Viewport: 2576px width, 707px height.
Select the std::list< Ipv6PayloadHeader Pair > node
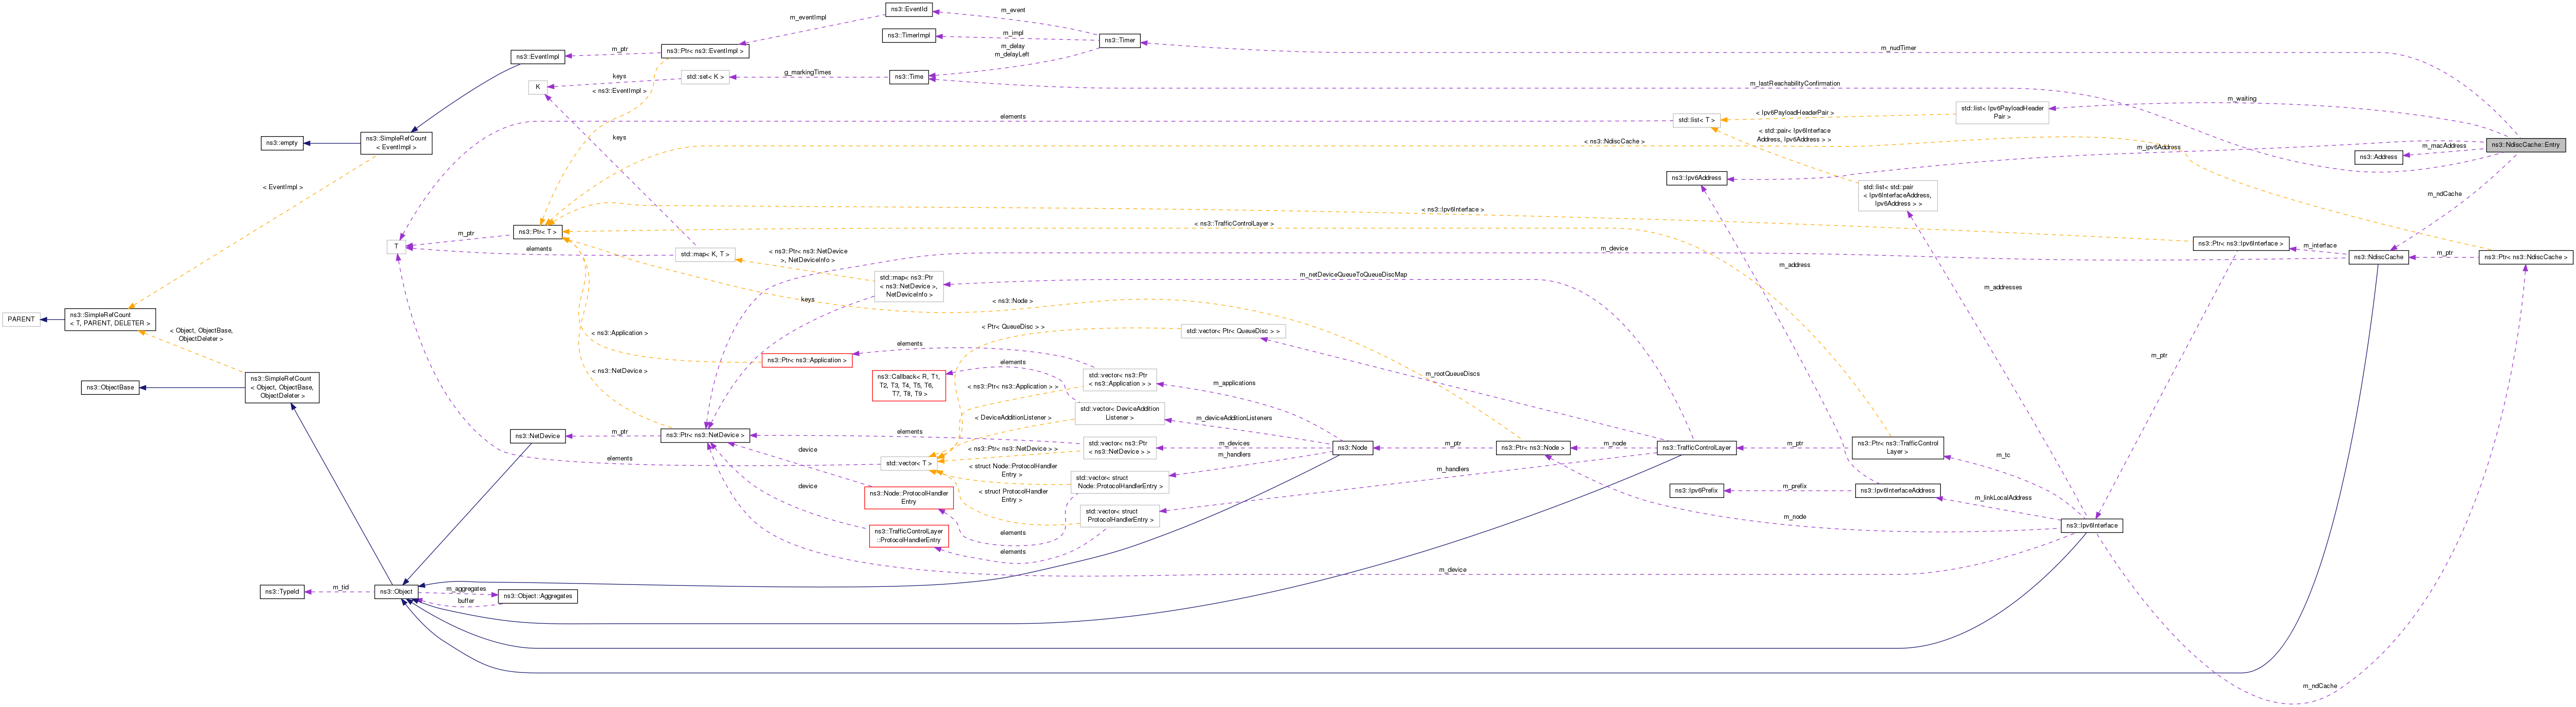pyautogui.click(x=2001, y=112)
